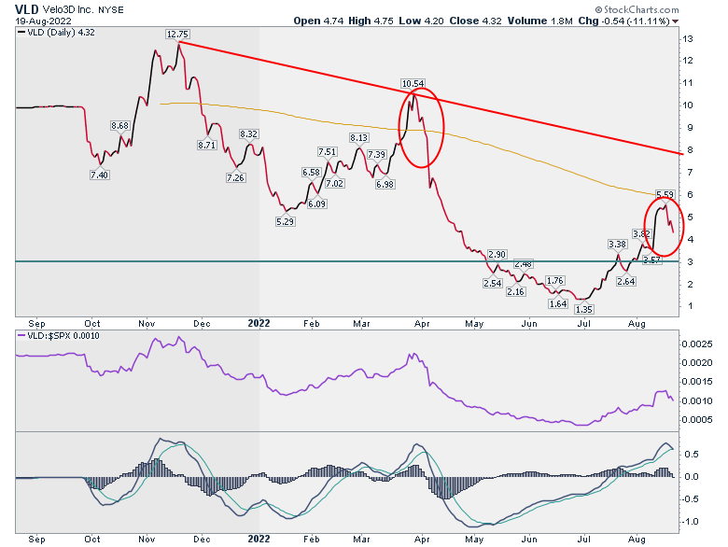Viewport: 728px width, 547px height.
Task: Click the VLD (Daily) 4.32 legend label
Action: [x=56, y=33]
